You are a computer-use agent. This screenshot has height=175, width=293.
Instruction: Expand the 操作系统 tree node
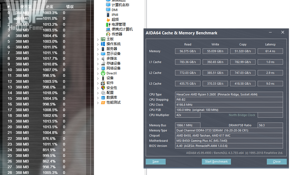pyautogui.click(x=98, y=44)
